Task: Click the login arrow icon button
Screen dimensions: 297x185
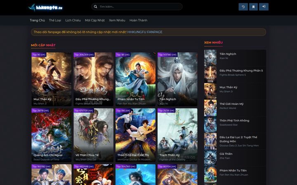Action: [264, 7]
